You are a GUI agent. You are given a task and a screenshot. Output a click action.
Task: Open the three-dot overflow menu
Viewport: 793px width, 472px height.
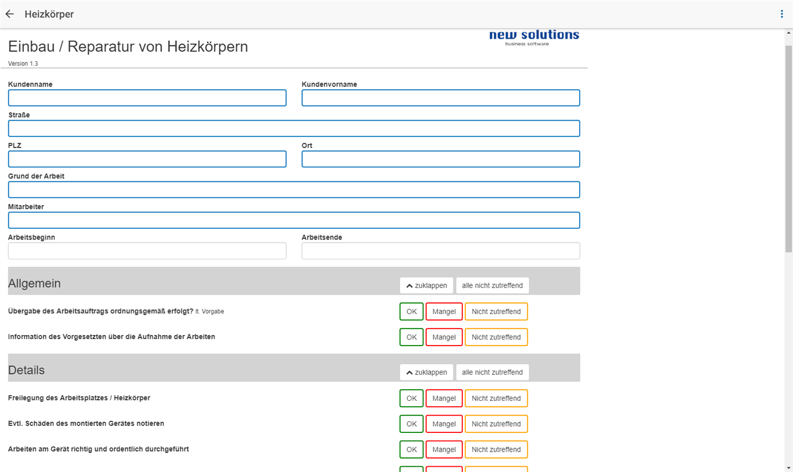pyautogui.click(x=782, y=14)
